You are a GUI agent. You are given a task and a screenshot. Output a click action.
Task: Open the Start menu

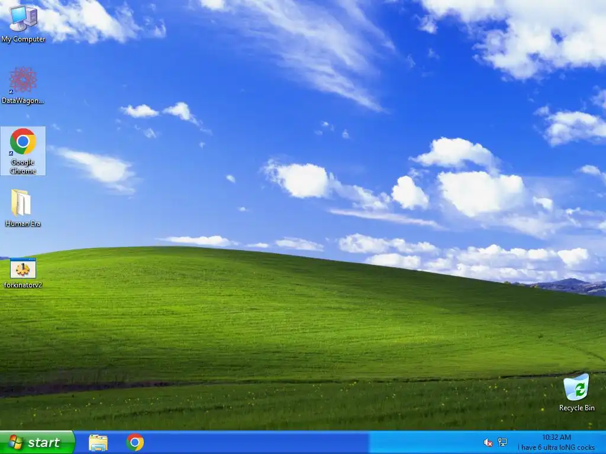37,442
